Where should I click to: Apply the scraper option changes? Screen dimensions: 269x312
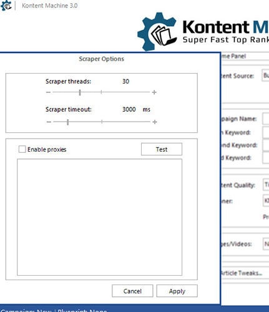(177, 291)
